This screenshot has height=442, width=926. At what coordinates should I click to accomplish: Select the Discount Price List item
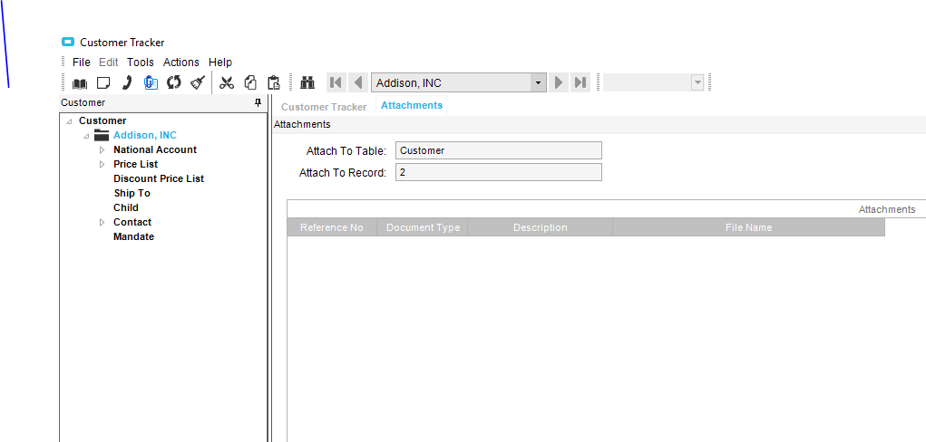pyautogui.click(x=159, y=178)
